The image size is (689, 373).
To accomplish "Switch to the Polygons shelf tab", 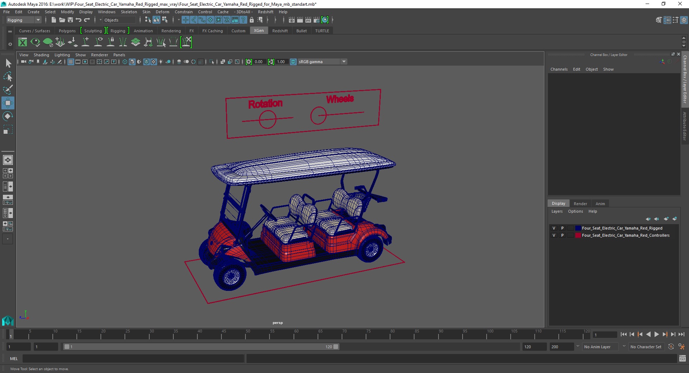I will click(67, 31).
